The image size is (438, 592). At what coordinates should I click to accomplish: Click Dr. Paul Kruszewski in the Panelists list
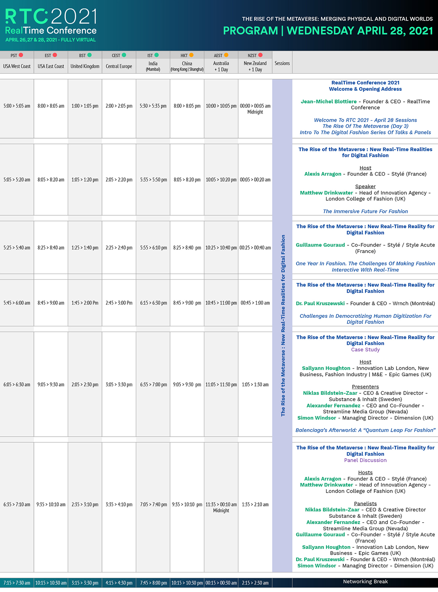click(x=320, y=560)
